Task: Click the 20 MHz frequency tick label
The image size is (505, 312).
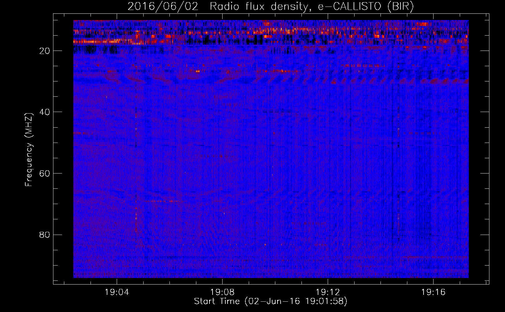Action: pyautogui.click(x=45, y=51)
